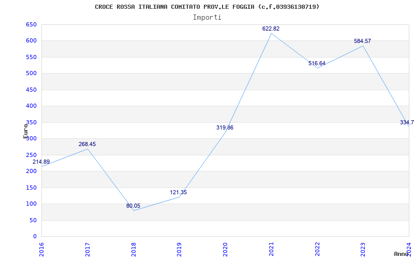This screenshot has width=414, height=259.
Task: Click the y-axis value 350
Action: click(x=31, y=122)
